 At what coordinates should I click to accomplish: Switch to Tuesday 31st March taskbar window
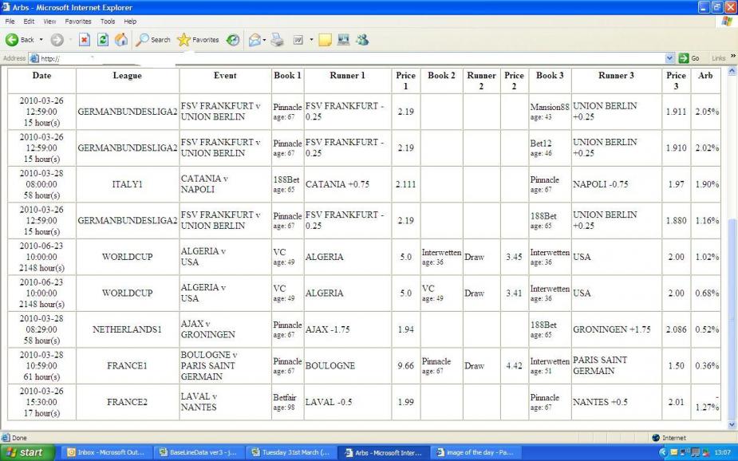point(291,452)
